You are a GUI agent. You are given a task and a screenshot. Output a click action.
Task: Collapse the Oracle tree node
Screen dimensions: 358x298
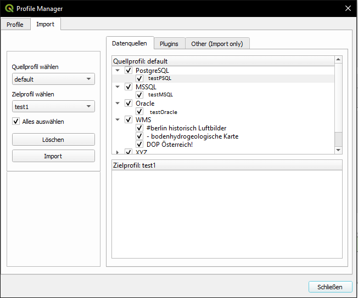point(118,104)
